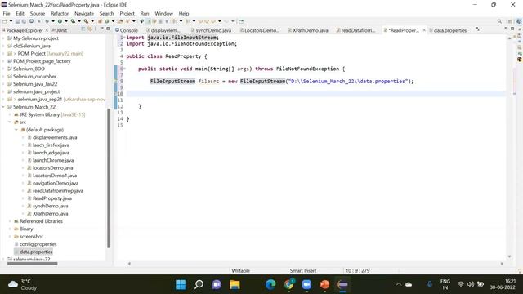Show the list of hidden editor tabs
The image size is (523, 294).
477,29
